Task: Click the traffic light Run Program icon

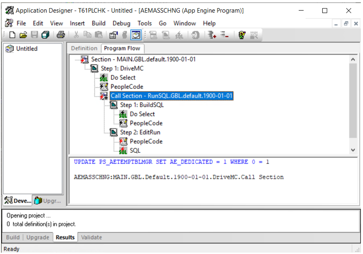Action: [242, 35]
